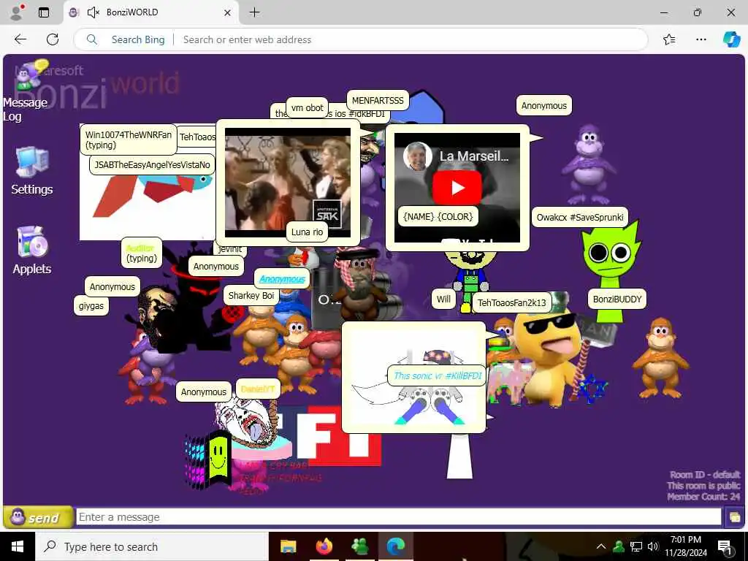Image resolution: width=748 pixels, height=561 pixels.
Task: Click the yellow duck with sunglasses
Action: click(547, 356)
